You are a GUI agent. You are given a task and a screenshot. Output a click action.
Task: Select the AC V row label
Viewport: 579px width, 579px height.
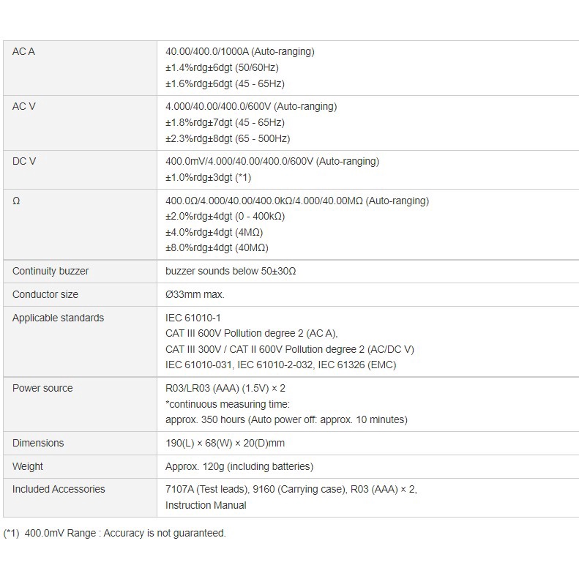tap(23, 106)
